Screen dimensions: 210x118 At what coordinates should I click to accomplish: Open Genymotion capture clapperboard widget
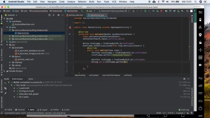(x=200, y=42)
